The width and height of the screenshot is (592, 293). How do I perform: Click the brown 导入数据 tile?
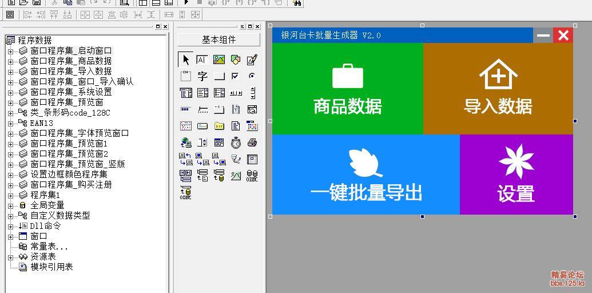498,88
